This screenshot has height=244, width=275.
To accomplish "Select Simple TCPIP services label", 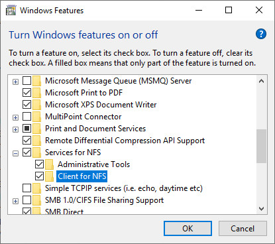I will click(124, 188).
